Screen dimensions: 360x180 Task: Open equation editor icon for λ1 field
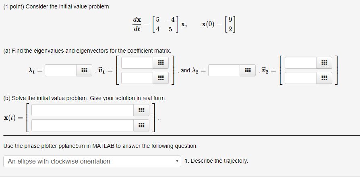tap(84, 70)
